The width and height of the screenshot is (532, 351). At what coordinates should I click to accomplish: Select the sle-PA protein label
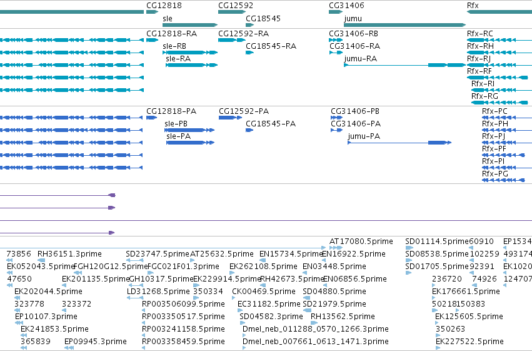(178, 136)
